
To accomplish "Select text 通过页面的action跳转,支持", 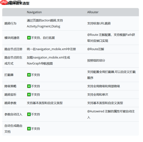I will pyautogui.click(x=45, y=20).
